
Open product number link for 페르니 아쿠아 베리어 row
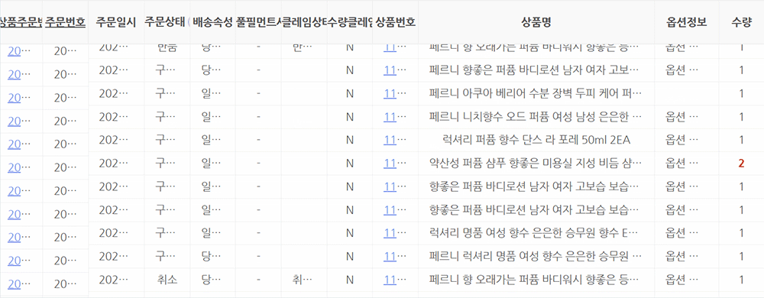(x=390, y=93)
